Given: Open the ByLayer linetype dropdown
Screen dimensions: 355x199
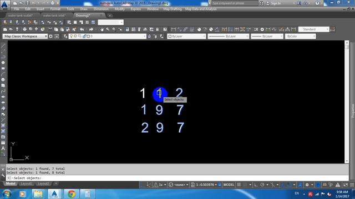Looking at the screenshot, I should (229, 36).
